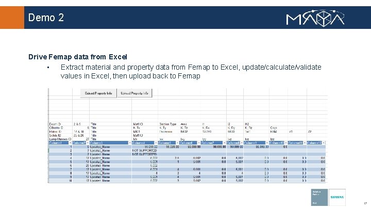Open the Column7 filter dropdown arrow
This screenshot has width=371, height=209.
(x=224, y=143)
